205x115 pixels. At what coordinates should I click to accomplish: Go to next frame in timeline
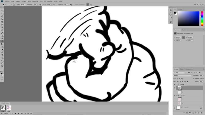pyautogui.click(x=22, y=113)
